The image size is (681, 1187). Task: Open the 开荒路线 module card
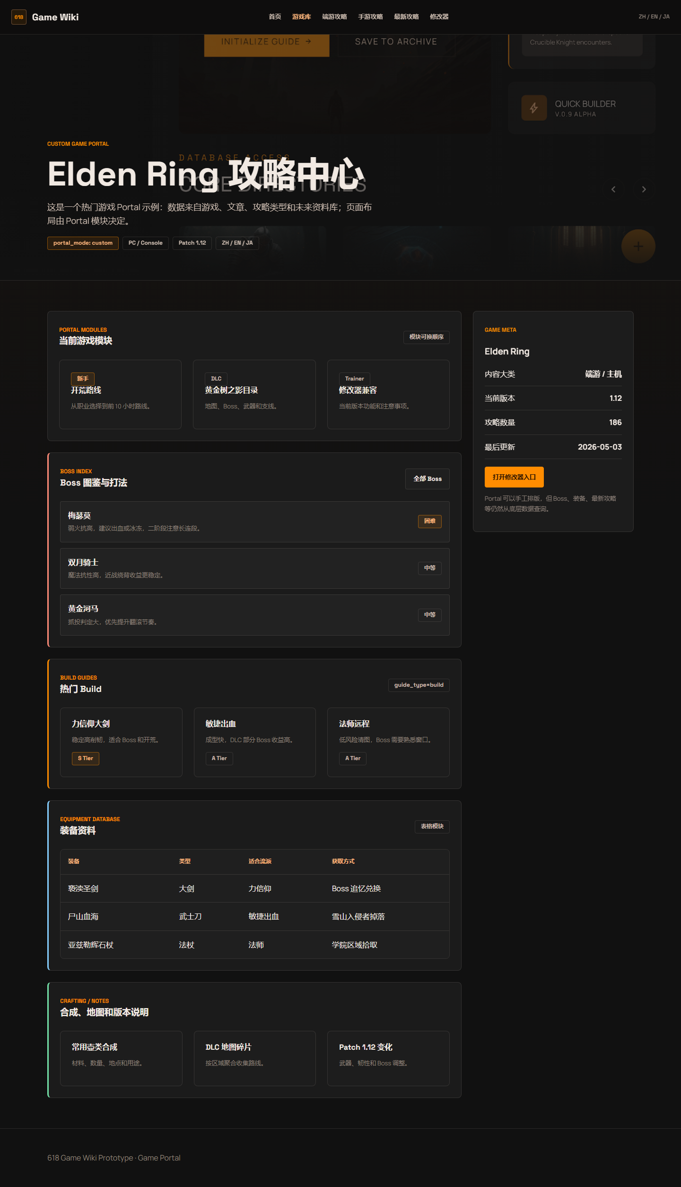pos(120,394)
